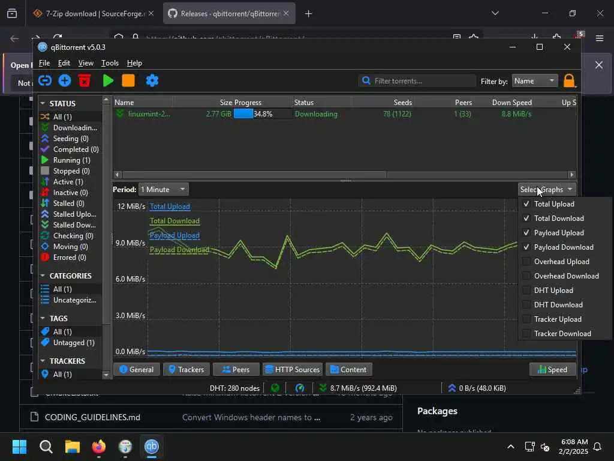Open the Period 1 Minute dropdown
Screen dimensions: 614x461
[x=163, y=189]
